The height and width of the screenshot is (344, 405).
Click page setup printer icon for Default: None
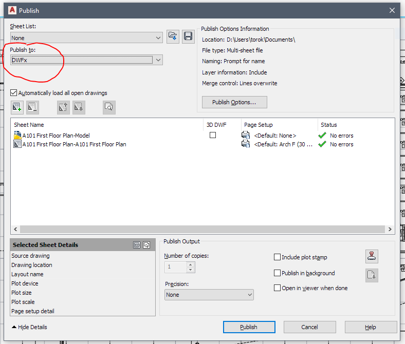[x=245, y=135]
